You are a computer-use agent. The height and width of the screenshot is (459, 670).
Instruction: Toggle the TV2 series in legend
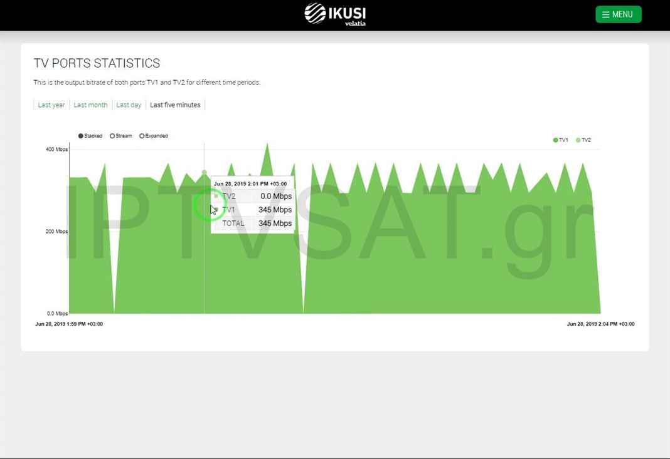click(583, 140)
